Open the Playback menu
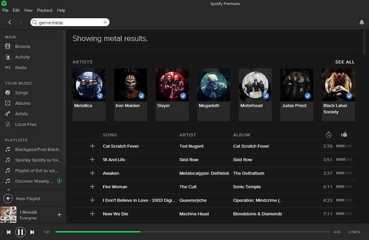 coord(44,10)
